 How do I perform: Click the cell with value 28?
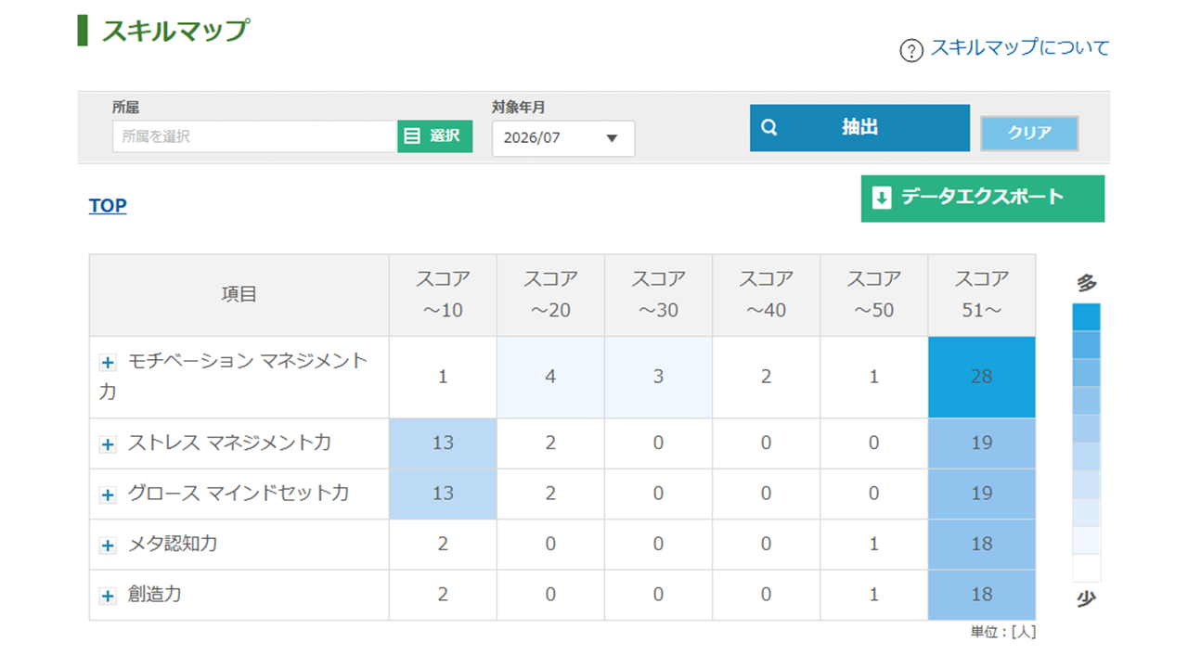[x=982, y=377]
